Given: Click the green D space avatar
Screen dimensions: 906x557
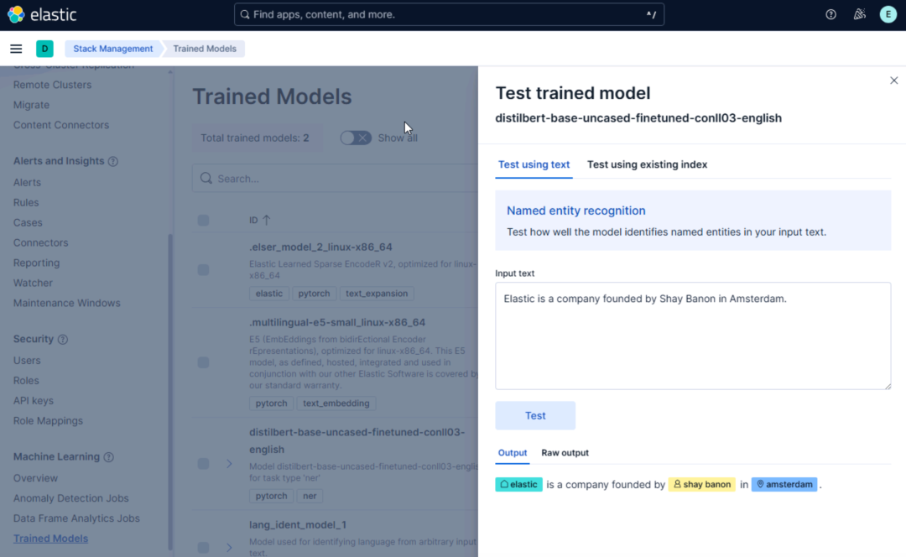Looking at the screenshot, I should point(44,49).
